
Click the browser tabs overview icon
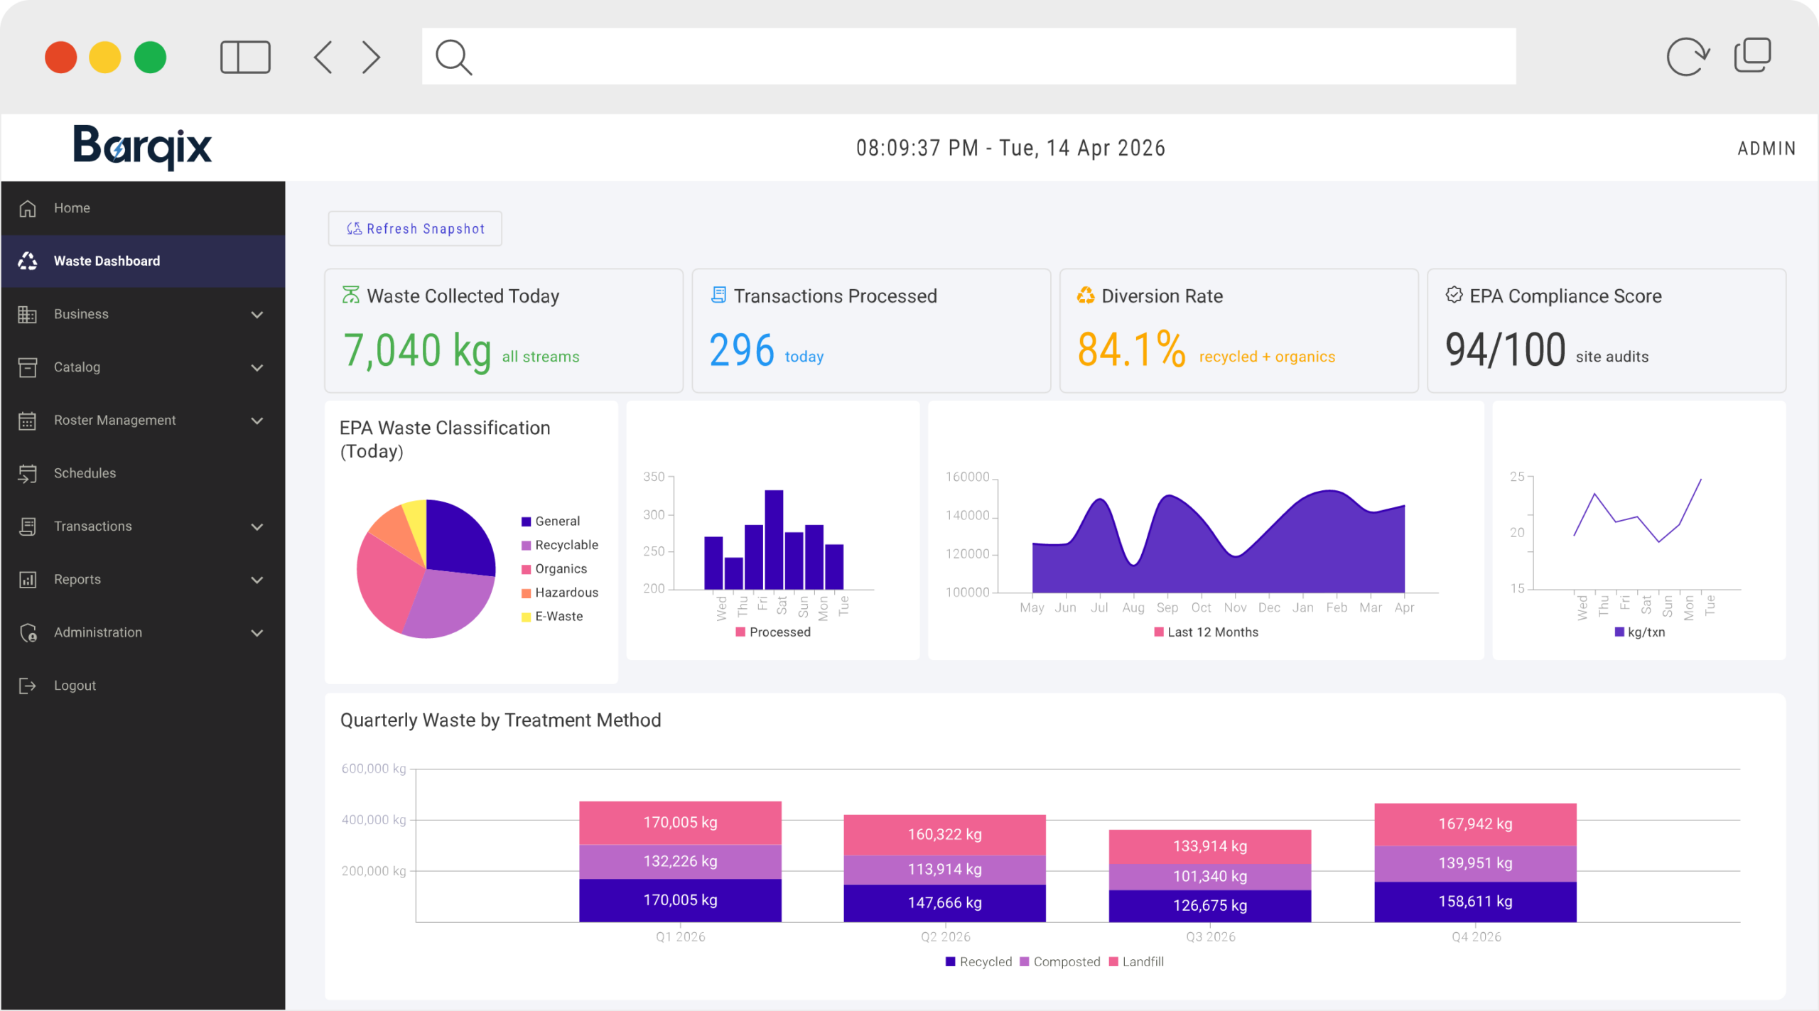click(x=1752, y=55)
